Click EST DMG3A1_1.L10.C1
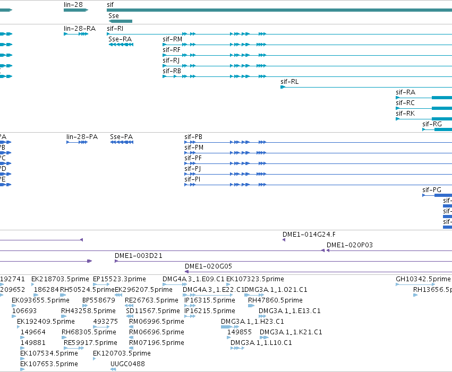Screen dimensions: 452x372 pyautogui.click(x=261, y=343)
